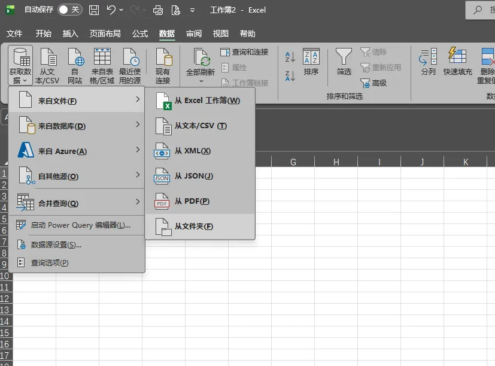Select column H header
This screenshot has height=366, width=495.
336,162
